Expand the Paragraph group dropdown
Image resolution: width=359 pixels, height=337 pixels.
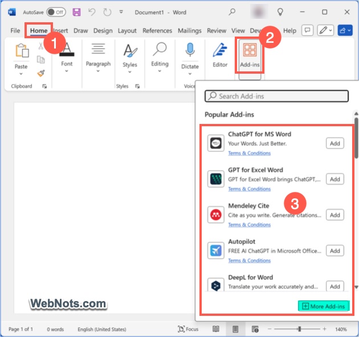pos(98,71)
